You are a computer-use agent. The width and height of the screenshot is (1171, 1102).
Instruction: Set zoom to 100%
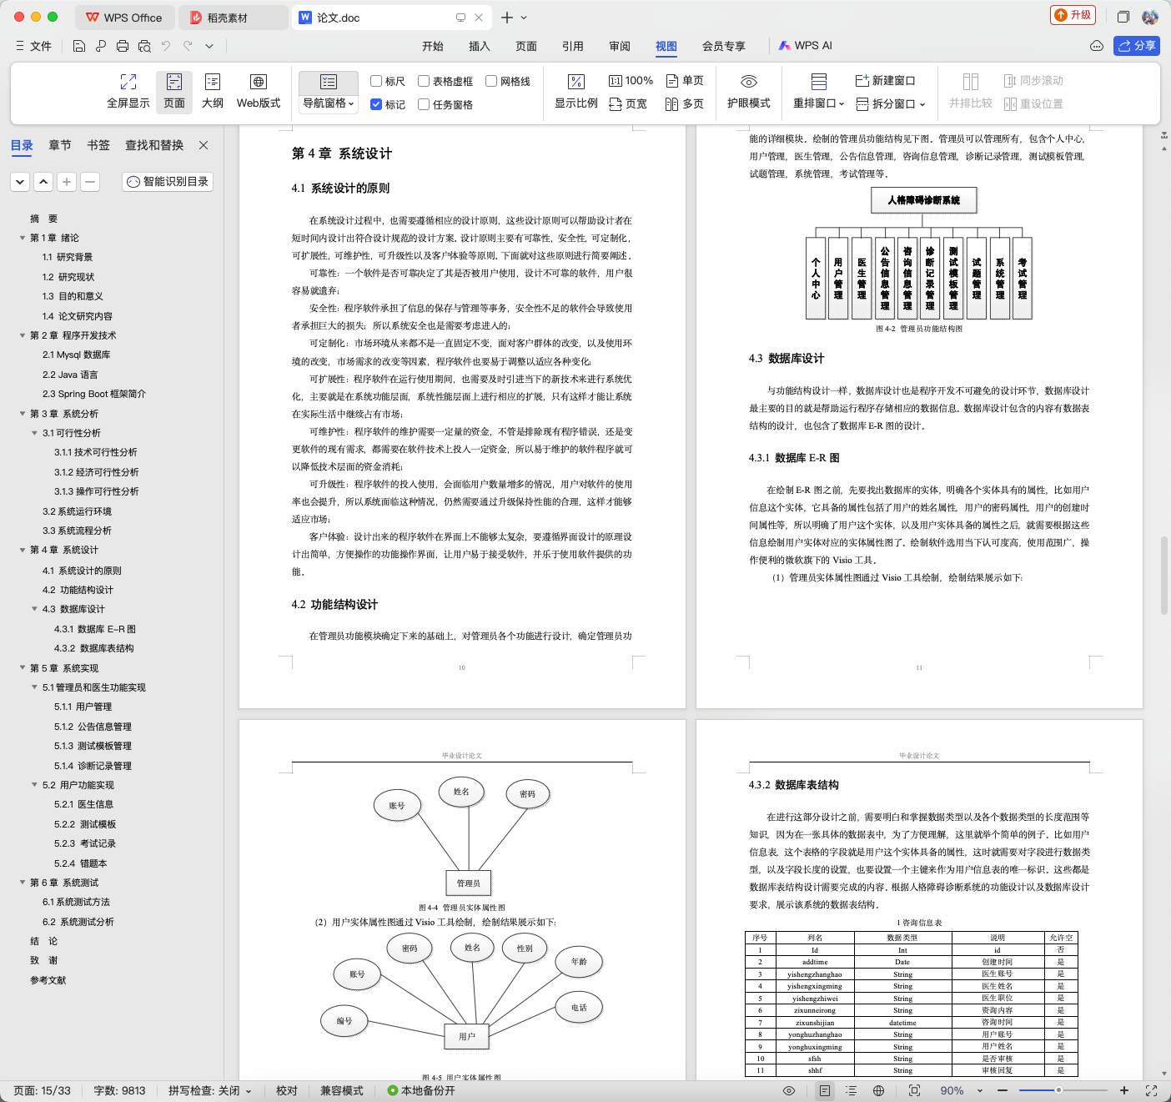point(631,81)
